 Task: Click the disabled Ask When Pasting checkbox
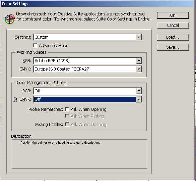click(x=67, y=116)
